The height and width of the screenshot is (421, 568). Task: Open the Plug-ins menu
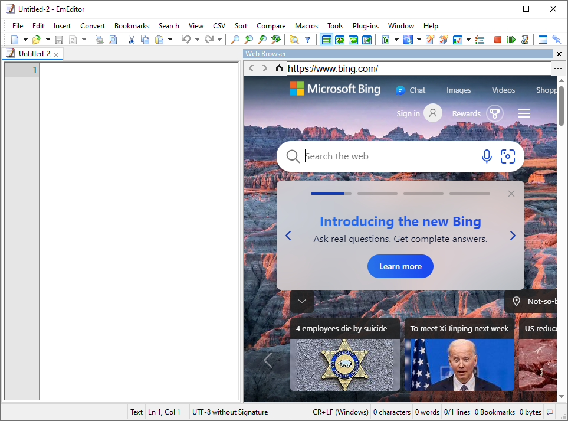pyautogui.click(x=366, y=26)
